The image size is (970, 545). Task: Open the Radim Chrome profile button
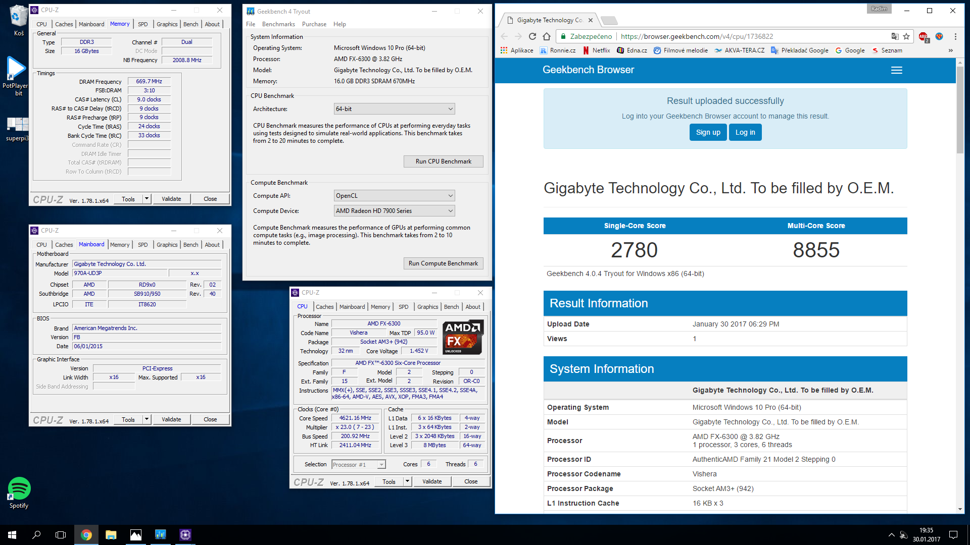coord(879,9)
